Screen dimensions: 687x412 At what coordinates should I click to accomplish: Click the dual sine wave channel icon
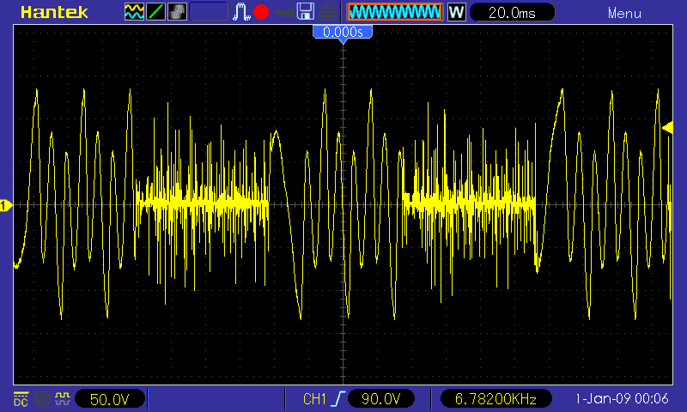click(134, 12)
